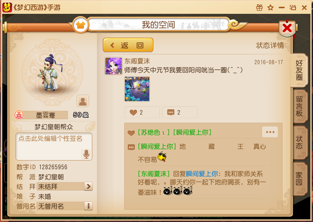Expand the 结拜 arrow button
This screenshot has height=222, width=313.
(88, 186)
